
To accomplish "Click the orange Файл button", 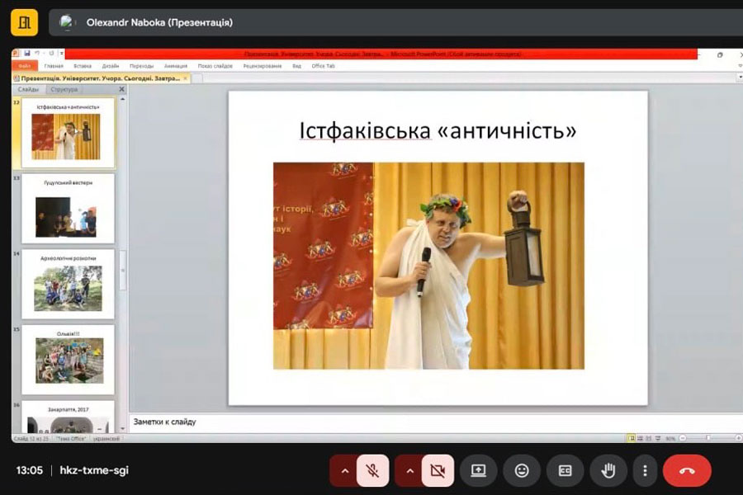I will (25, 66).
